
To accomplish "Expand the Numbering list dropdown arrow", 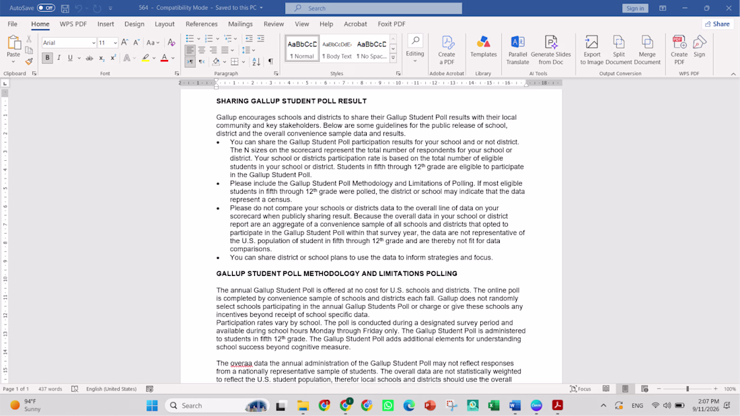I will [x=217, y=39].
